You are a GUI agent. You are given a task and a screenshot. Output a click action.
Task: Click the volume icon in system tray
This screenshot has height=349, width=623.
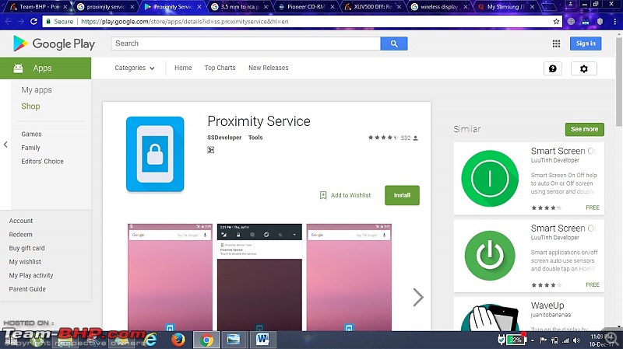click(x=576, y=340)
